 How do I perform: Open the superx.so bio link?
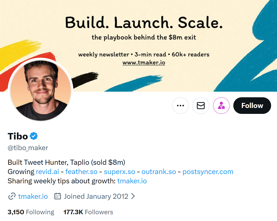tap(119, 172)
